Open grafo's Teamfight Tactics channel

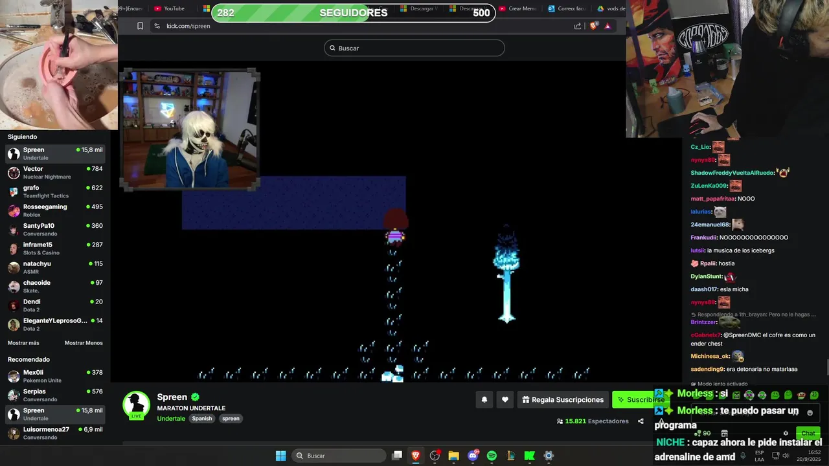point(55,192)
